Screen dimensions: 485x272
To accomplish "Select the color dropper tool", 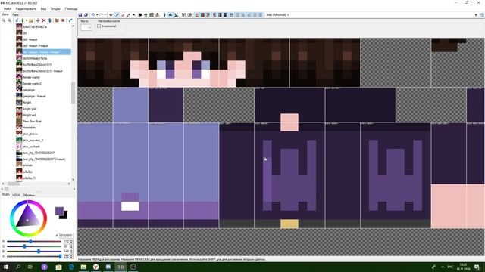I will coord(128,15).
